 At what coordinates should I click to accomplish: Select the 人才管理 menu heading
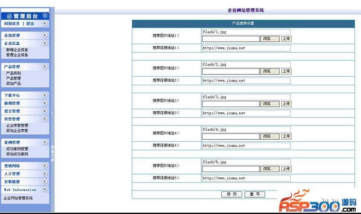coord(12,174)
